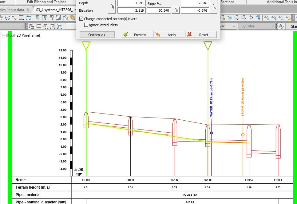Click the text style icon
297x204 pixels.
281,26
